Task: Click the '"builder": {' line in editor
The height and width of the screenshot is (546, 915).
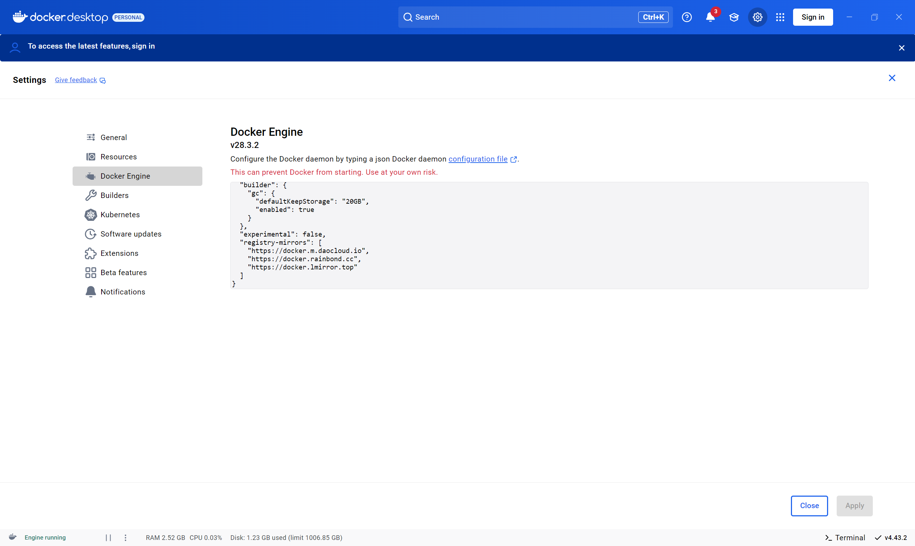Action: pyautogui.click(x=263, y=185)
